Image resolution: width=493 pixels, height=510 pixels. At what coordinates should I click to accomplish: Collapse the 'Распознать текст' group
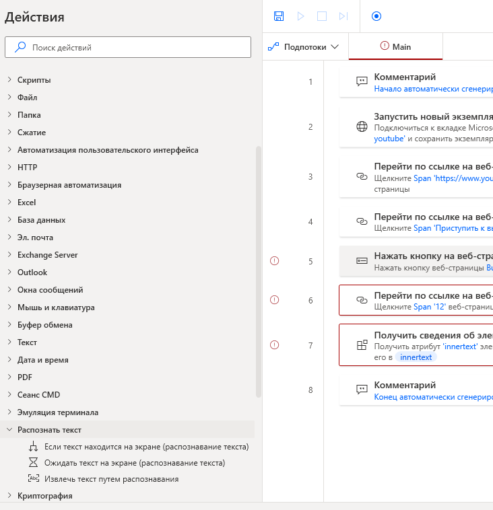tap(9, 429)
